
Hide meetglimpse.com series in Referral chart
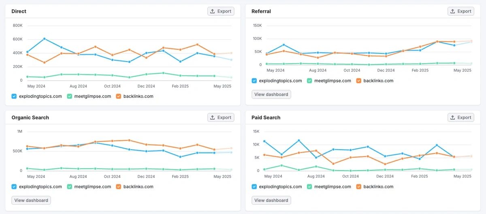[310, 81]
